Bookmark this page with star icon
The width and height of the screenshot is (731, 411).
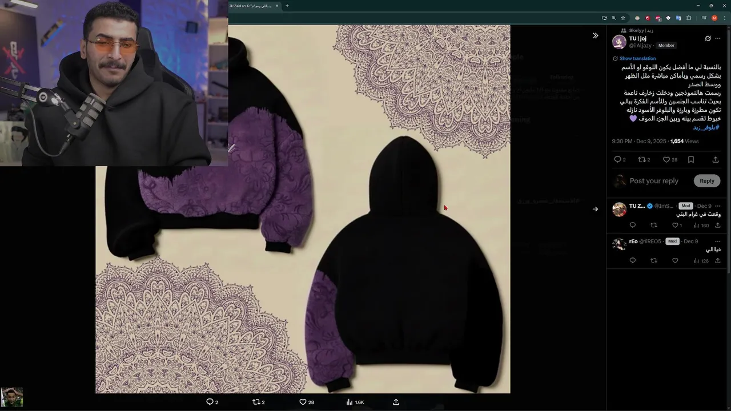click(623, 18)
